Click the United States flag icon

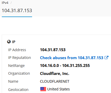pos(43,89)
